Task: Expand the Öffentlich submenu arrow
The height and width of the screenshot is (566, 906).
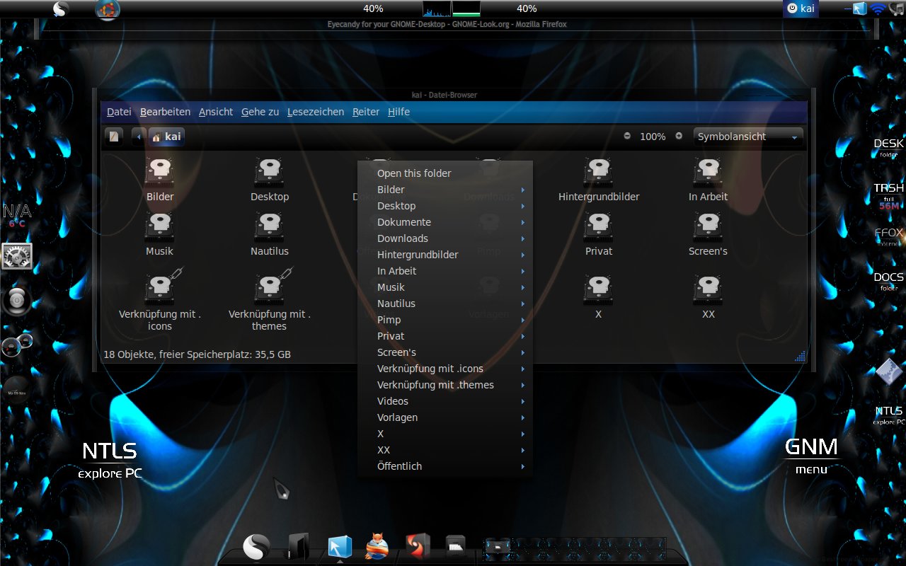Action: 523,466
